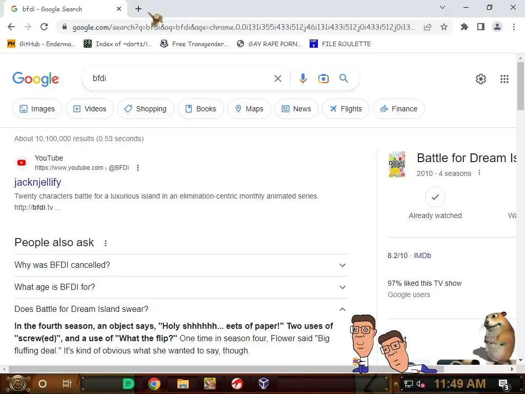Image resolution: width=525 pixels, height=394 pixels.
Task: Share this page from the address bar
Action: [428, 27]
